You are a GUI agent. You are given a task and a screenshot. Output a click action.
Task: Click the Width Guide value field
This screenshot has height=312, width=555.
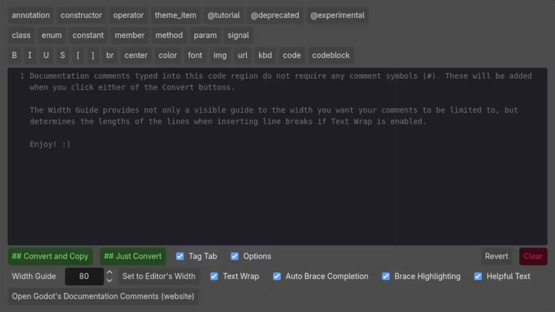coord(84,276)
